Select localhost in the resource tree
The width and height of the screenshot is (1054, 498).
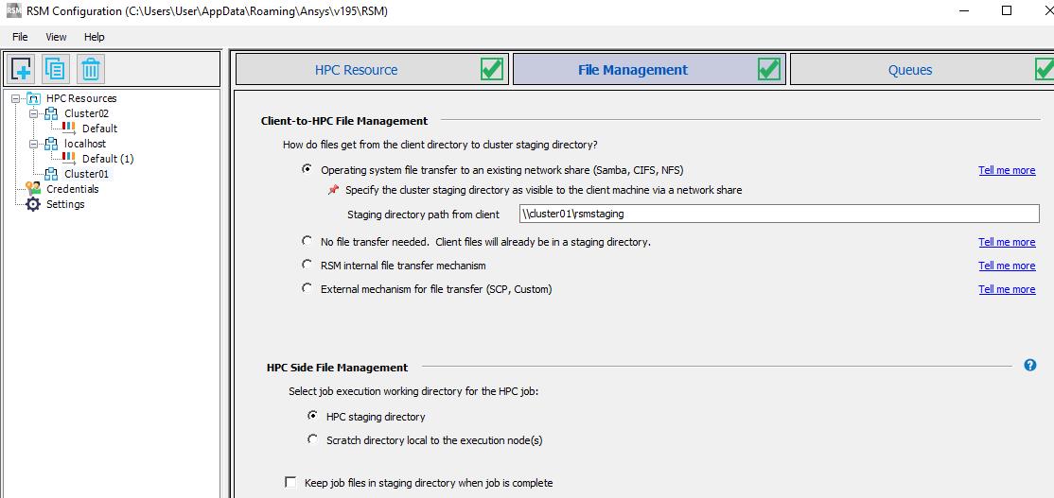85,144
